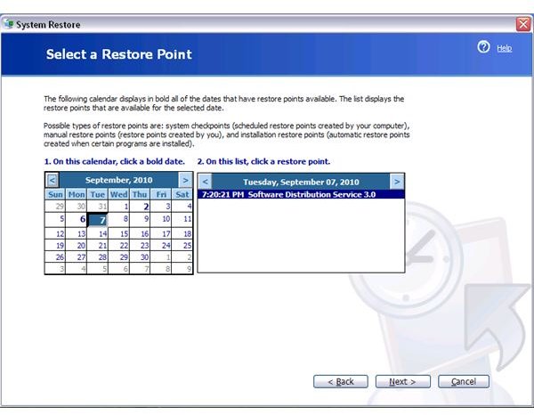Select date 28 in the calendar
Image resolution: width=534 pixels, height=415 pixels.
98,256
